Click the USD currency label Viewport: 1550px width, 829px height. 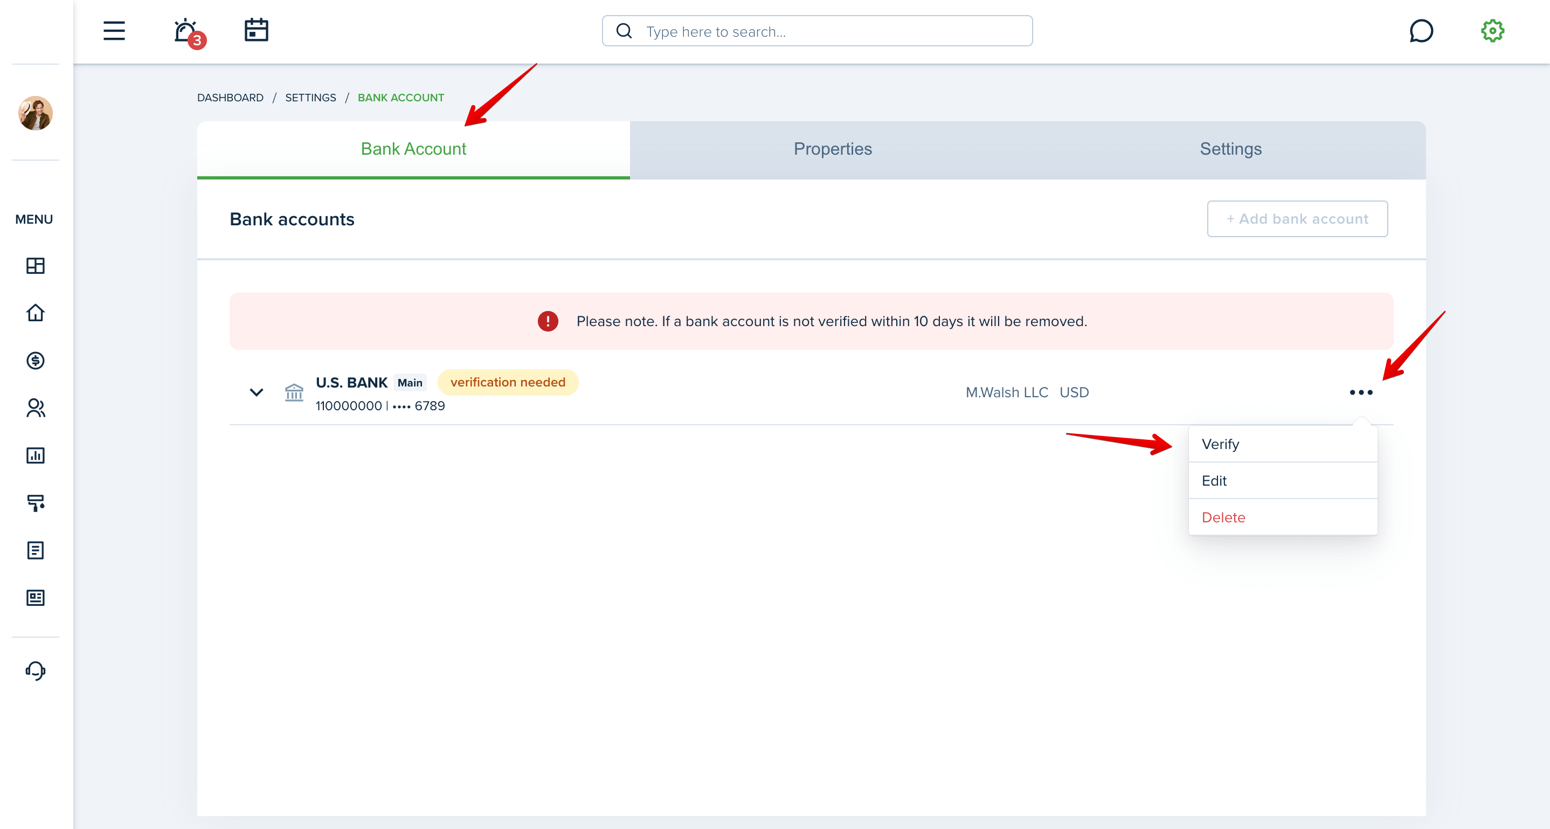pos(1074,392)
